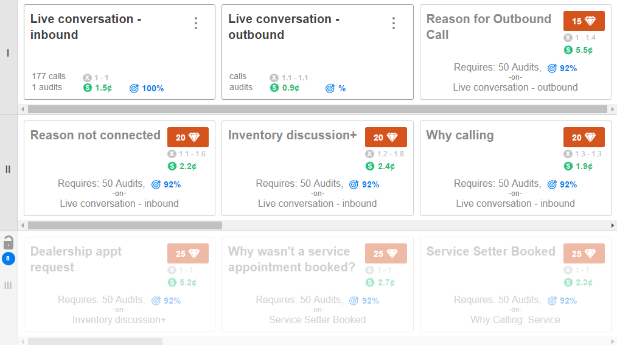The height and width of the screenshot is (345, 617).
Task: Click the 20 diamond badge on Why calling
Action: pyautogui.click(x=584, y=138)
